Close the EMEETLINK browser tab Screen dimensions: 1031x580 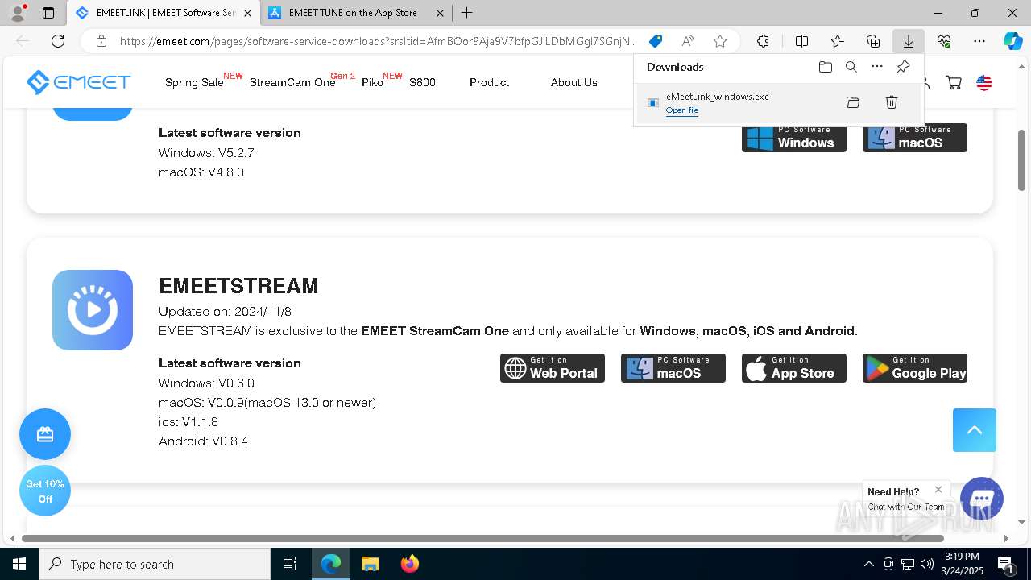point(247,13)
